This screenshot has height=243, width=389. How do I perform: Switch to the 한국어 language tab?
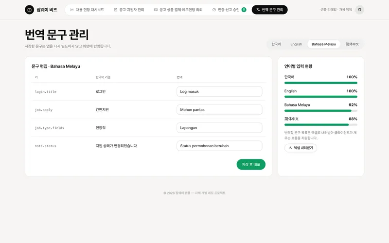click(x=276, y=44)
